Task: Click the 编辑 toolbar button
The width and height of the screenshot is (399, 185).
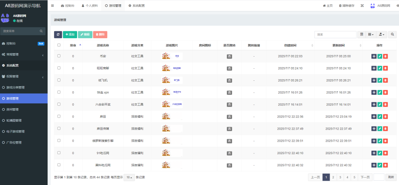Action: click(85, 35)
